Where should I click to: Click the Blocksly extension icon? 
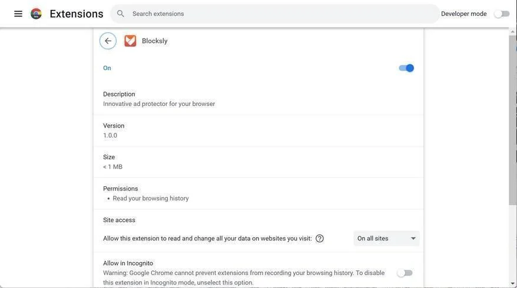130,41
